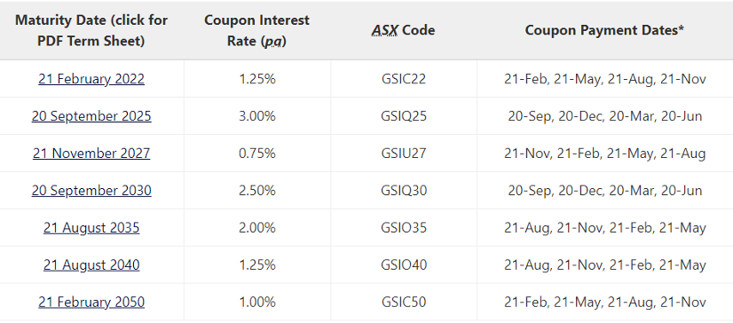Select the GSIQ30 ASX code cell

404,191
